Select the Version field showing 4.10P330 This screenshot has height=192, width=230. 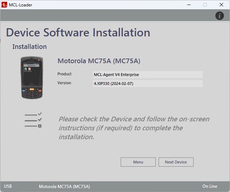tap(148, 84)
